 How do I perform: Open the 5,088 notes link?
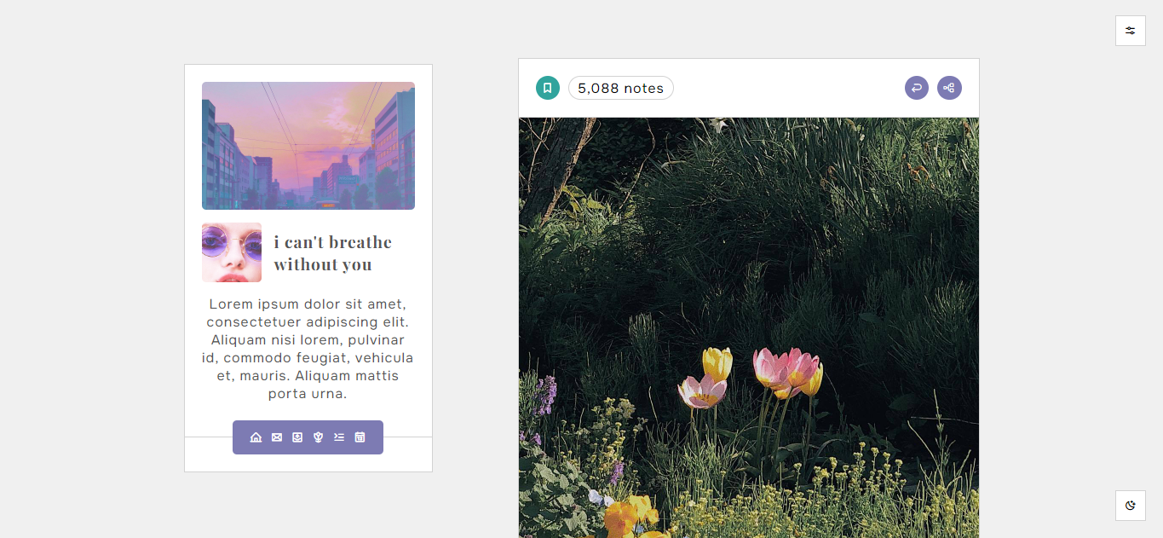[621, 88]
